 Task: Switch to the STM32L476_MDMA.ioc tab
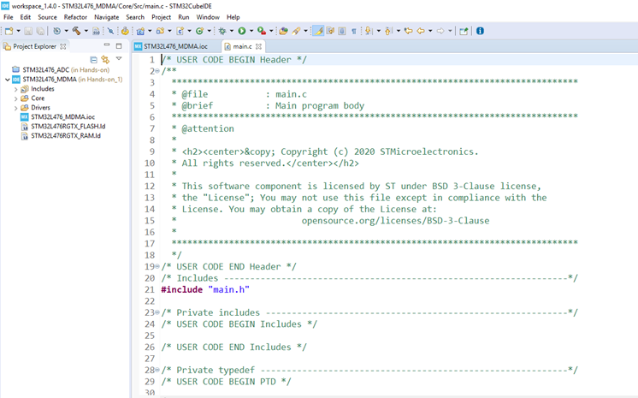point(175,46)
